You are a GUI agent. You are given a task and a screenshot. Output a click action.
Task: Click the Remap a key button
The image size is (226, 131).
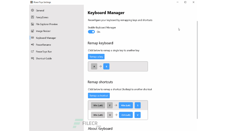click(96, 57)
